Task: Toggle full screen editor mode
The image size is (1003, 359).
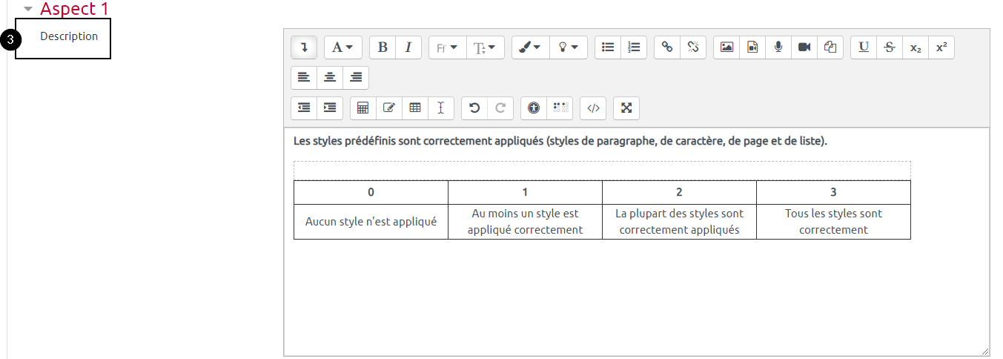Action: click(x=626, y=108)
